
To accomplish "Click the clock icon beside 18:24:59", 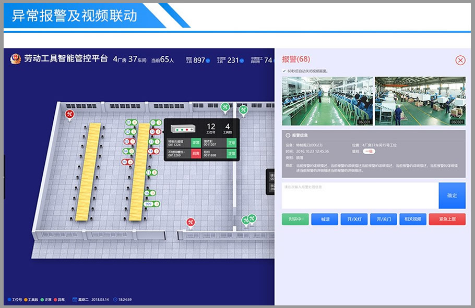I will pyautogui.click(x=115, y=300).
